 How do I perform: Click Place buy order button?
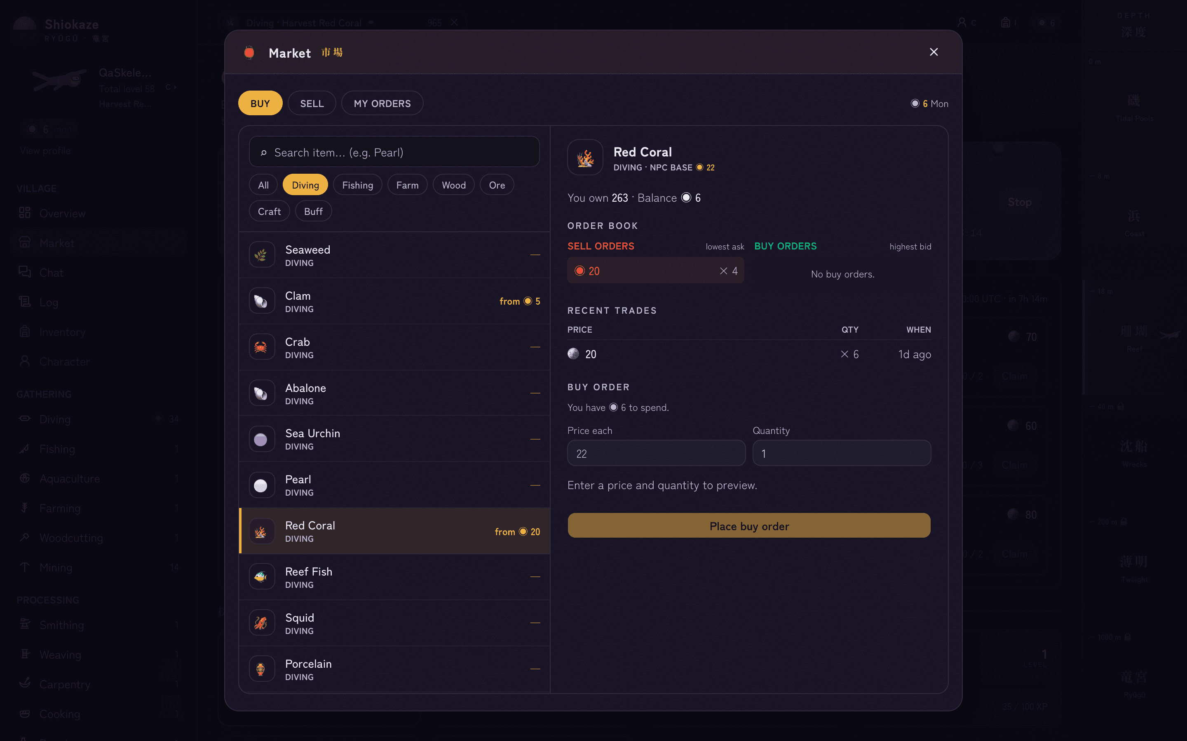tap(749, 526)
